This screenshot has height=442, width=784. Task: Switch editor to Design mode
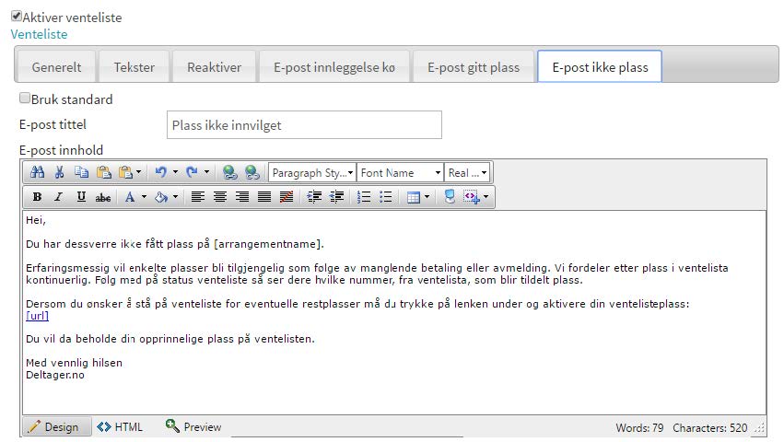(x=56, y=426)
